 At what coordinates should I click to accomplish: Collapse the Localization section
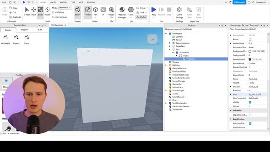tap(231, 119)
